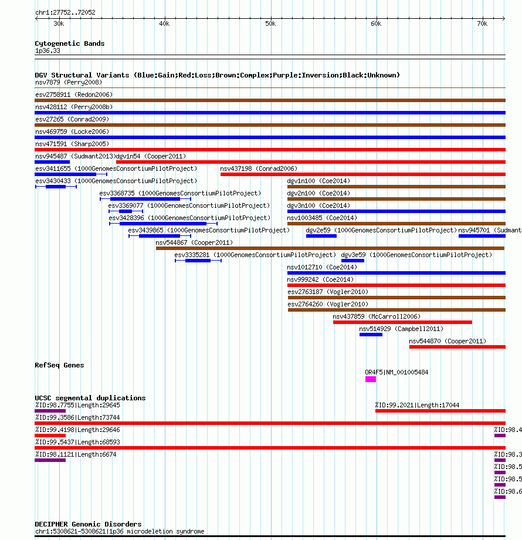Click the 70k ruler tick label
522x540 pixels.
tap(482, 23)
